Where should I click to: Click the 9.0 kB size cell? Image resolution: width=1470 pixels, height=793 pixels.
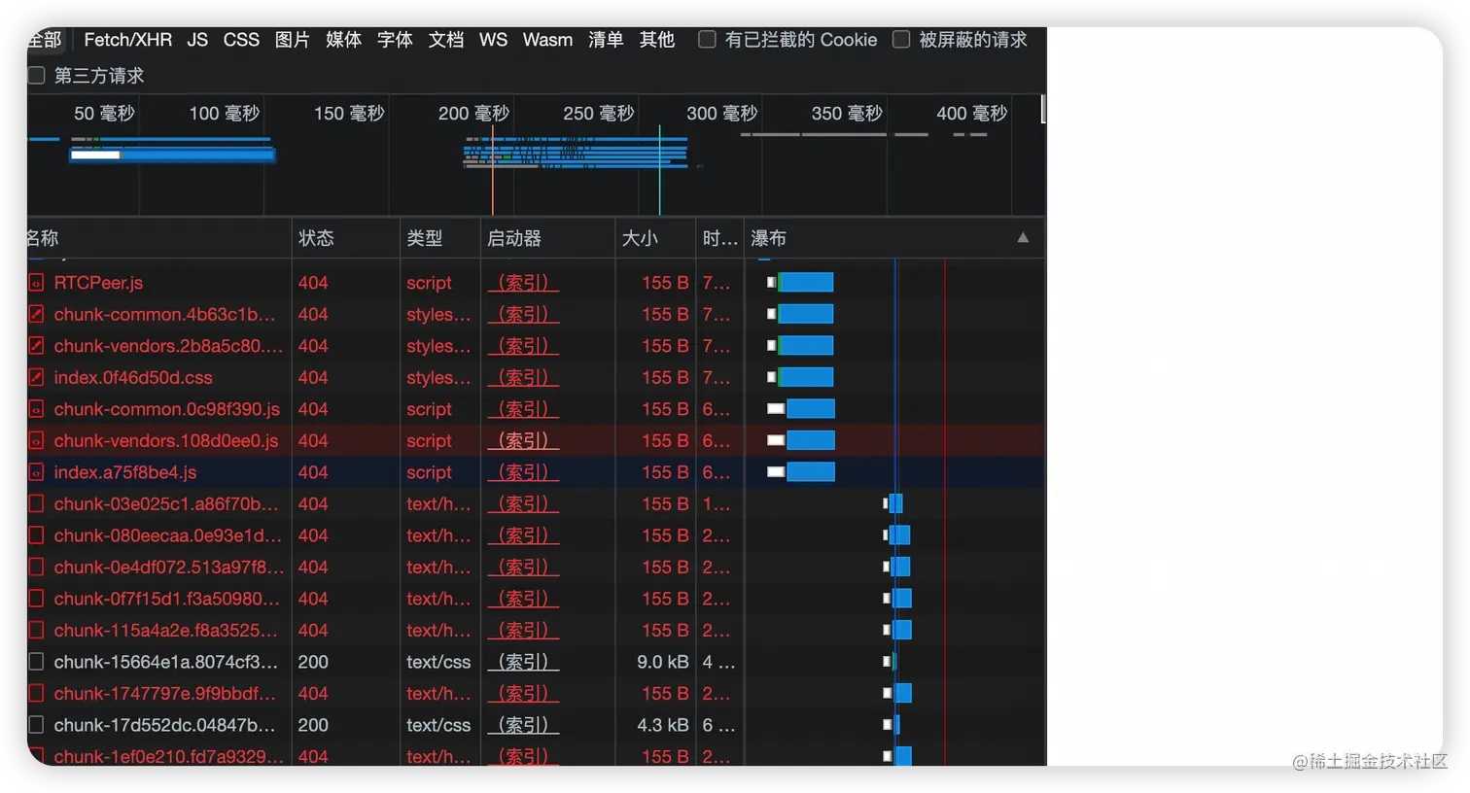[x=663, y=662]
